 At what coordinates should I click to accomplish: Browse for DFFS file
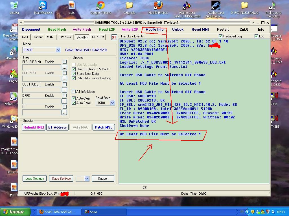tap(64, 101)
